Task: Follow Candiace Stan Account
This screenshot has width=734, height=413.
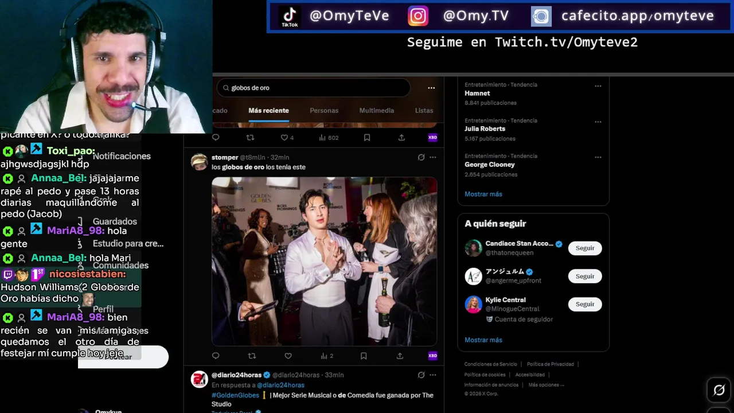Action: (x=585, y=248)
